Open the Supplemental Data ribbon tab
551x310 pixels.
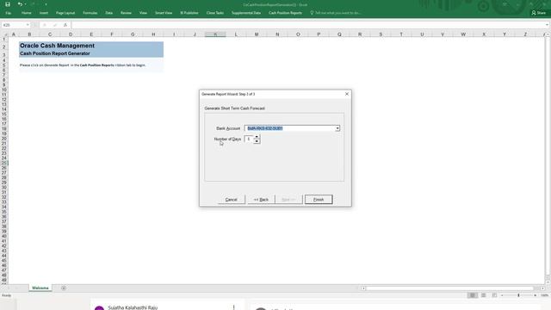point(246,13)
